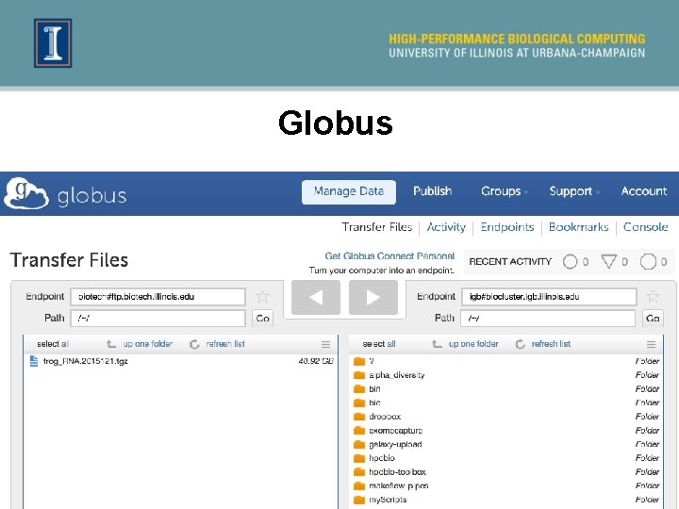Select the makeflow_pipes folder row
The width and height of the screenshot is (679, 509).
point(506,486)
